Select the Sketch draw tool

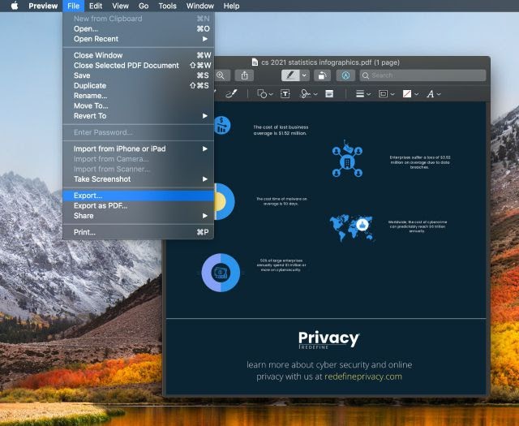(x=231, y=94)
